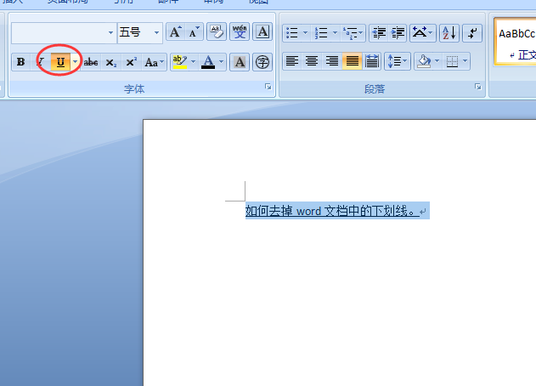This screenshot has height=386, width=536.
Task: Open the font color dropdown arrow
Action: (222, 62)
